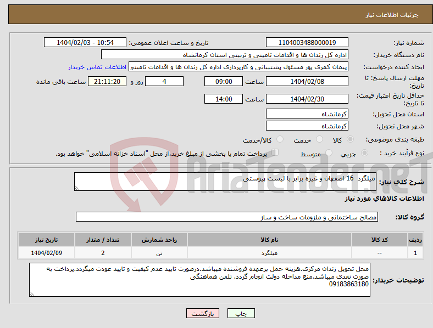Click the میلگرد cell in the table
The width and height of the screenshot is (433, 328).
tap(269, 253)
